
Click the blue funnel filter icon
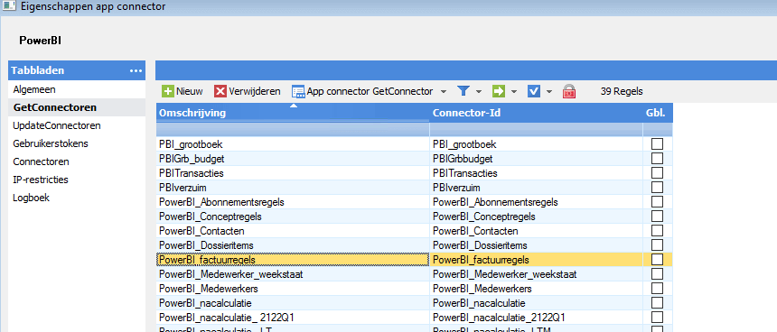tap(463, 91)
